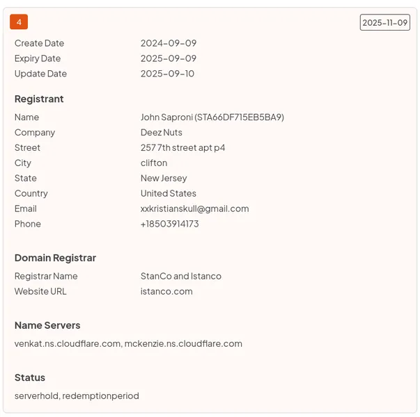Screen dimensions: 420x417
Task: Click email xxkristianskull@gmail.com
Action: point(195,208)
